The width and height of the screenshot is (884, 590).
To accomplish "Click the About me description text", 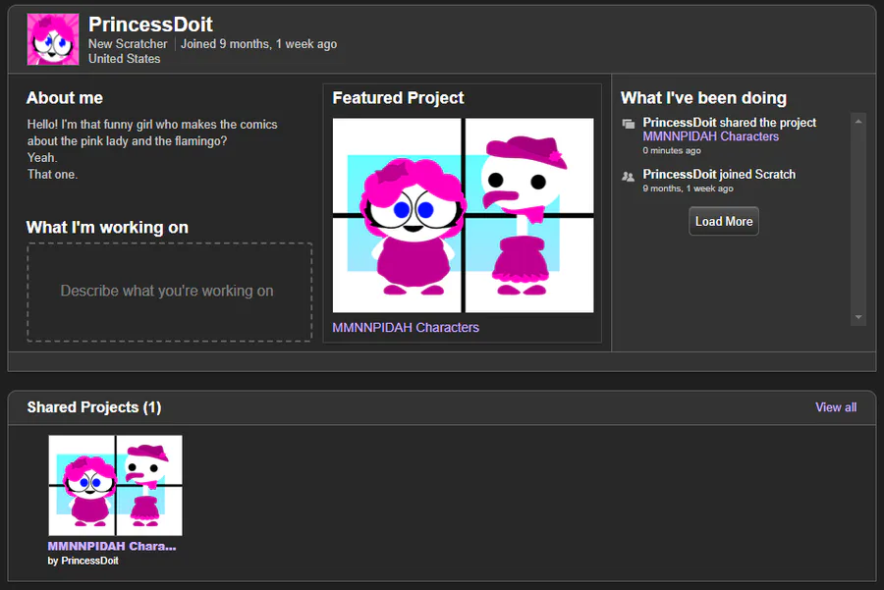I will [152, 149].
